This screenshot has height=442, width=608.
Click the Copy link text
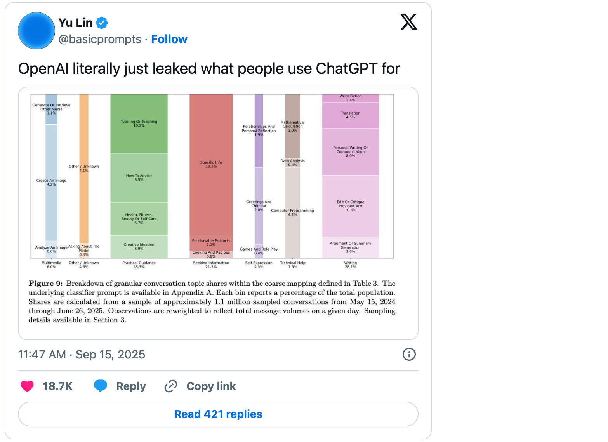tap(211, 386)
